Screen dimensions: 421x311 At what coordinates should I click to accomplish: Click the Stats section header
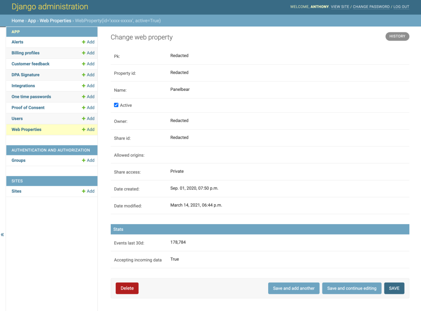260,229
